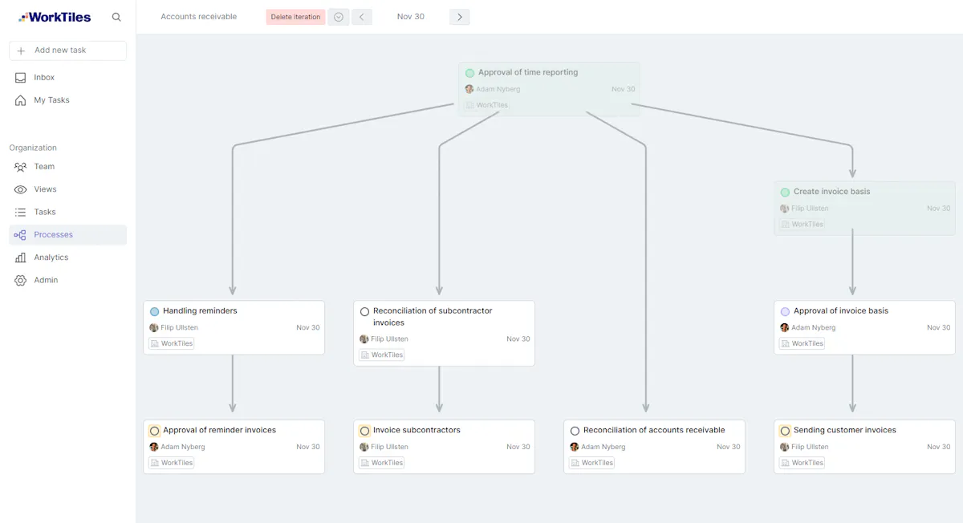Click the Nov 30 iteration date label

point(411,17)
